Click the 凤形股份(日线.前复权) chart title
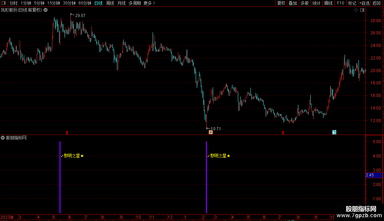384x221 pixels. coord(21,10)
